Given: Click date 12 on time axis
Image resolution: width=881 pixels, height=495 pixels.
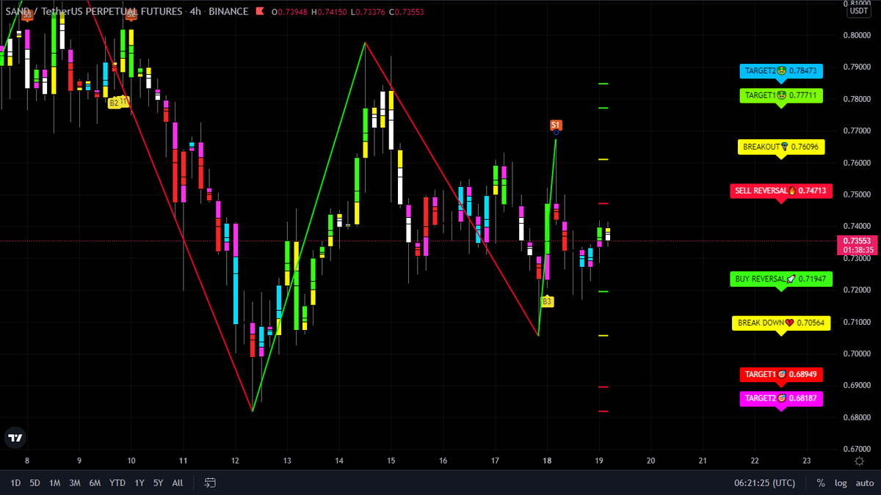Looking at the screenshot, I should pos(235,461).
